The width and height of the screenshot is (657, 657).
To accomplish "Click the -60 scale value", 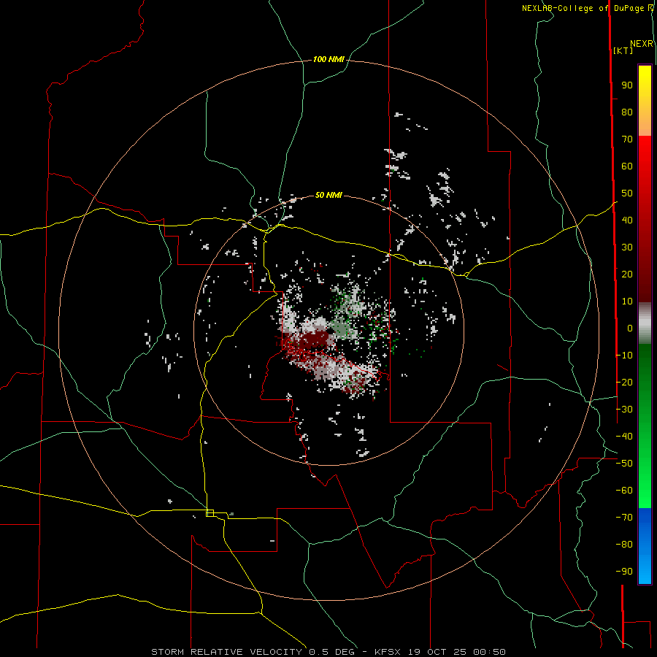I will (x=624, y=491).
